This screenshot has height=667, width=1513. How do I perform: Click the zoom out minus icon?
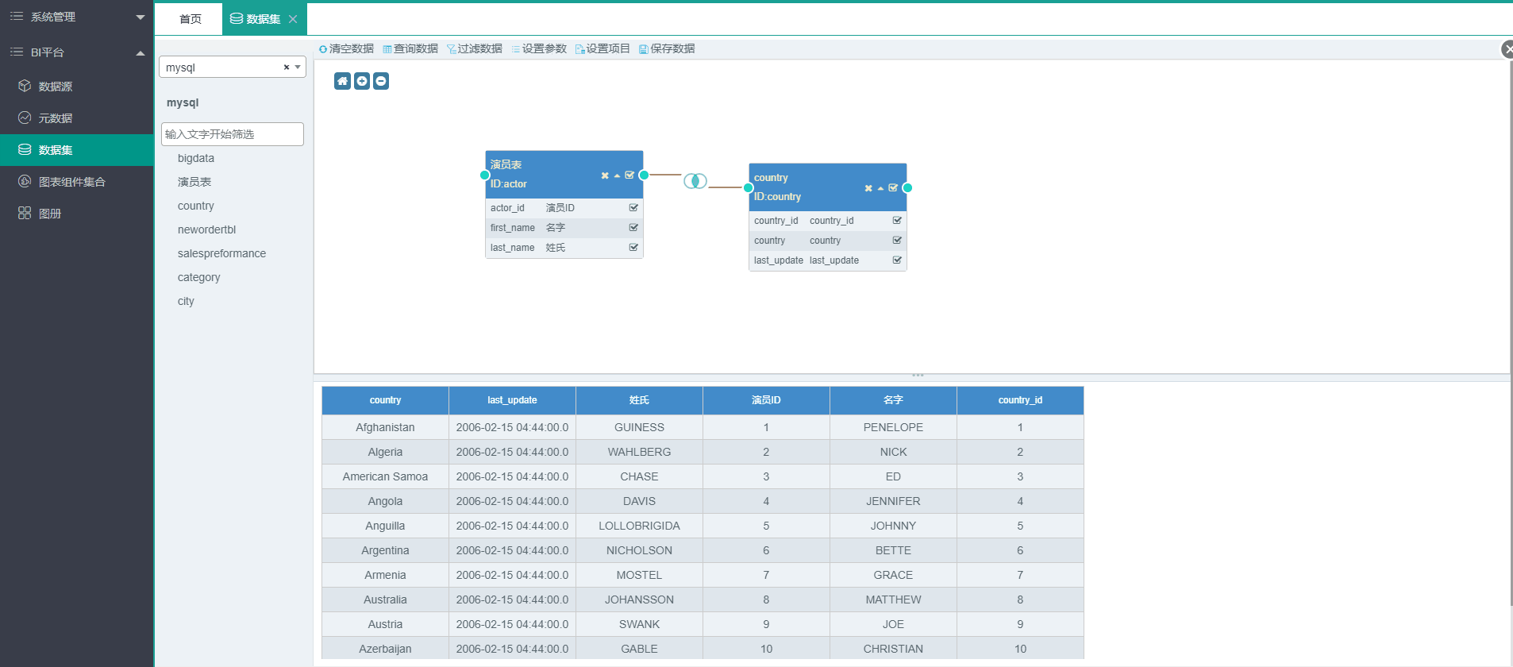pyautogui.click(x=381, y=81)
